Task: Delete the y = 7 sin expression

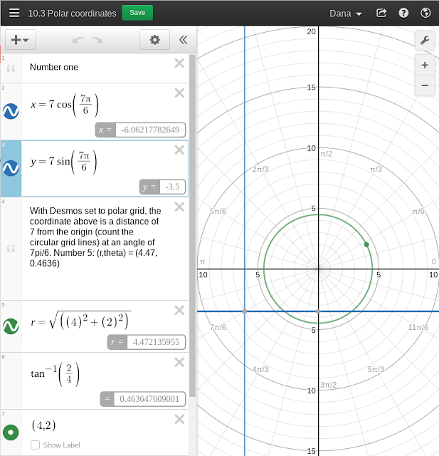Action: point(179,150)
